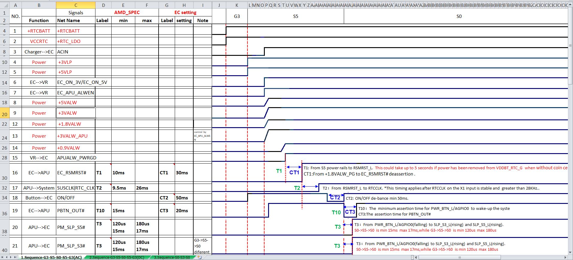
Task: Select column F header
Action: (147, 5)
